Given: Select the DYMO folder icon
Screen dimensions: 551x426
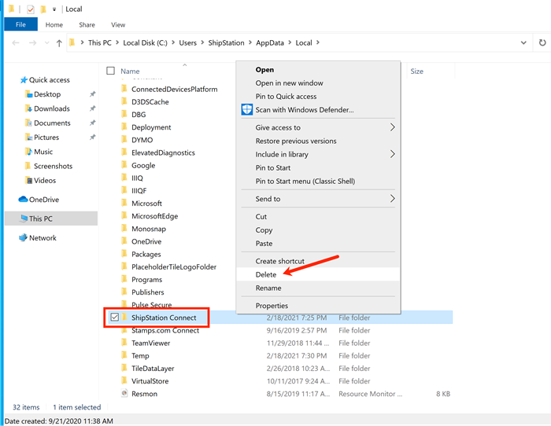Looking at the screenshot, I should click(124, 140).
